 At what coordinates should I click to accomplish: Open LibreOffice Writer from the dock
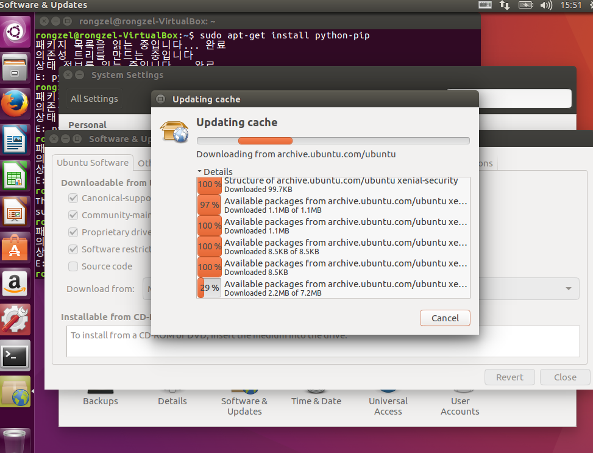point(15,140)
